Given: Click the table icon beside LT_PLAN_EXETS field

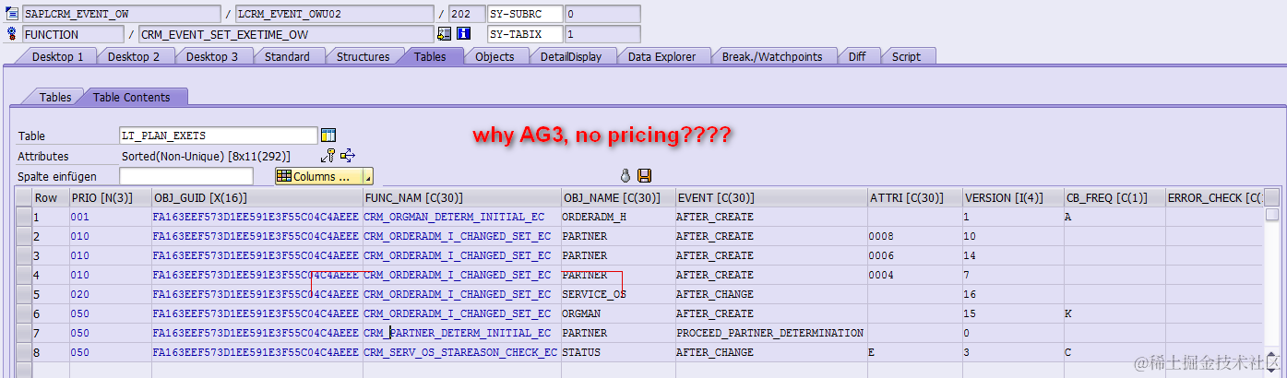Looking at the screenshot, I should tap(328, 136).
